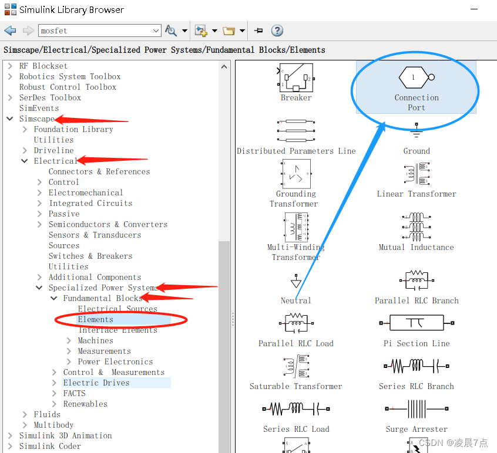Select the Linear Transformer block
Viewport: 497px width, 453px height.
[x=417, y=173]
